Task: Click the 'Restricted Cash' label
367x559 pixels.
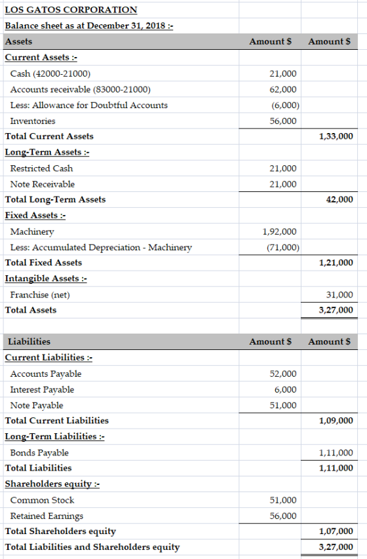Action: point(41,168)
